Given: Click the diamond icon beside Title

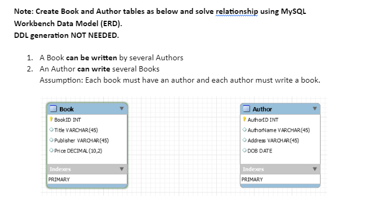Looking at the screenshot, I should 51,130.
